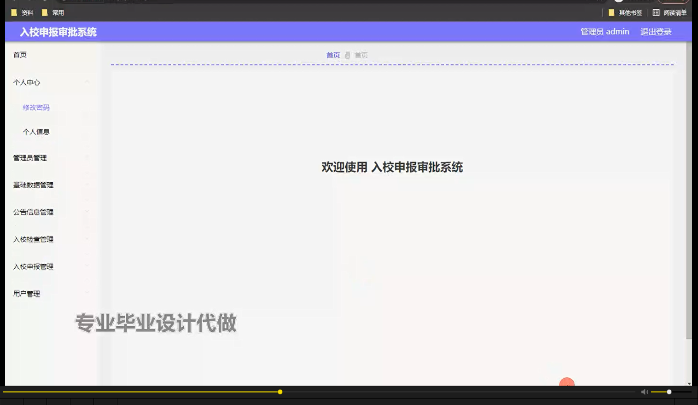Select 首页 in the sidebar

(19, 54)
